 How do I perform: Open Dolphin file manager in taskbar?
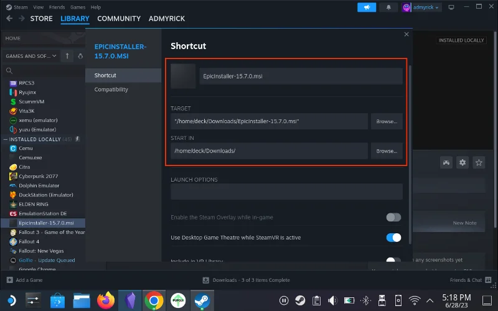click(x=82, y=300)
